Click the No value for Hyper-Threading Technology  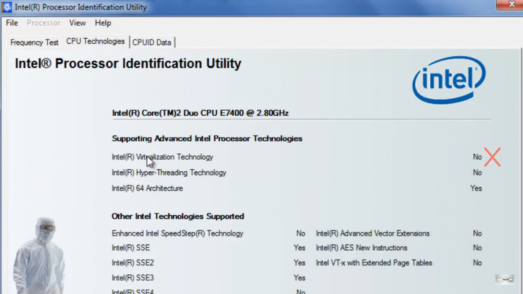[x=477, y=173]
